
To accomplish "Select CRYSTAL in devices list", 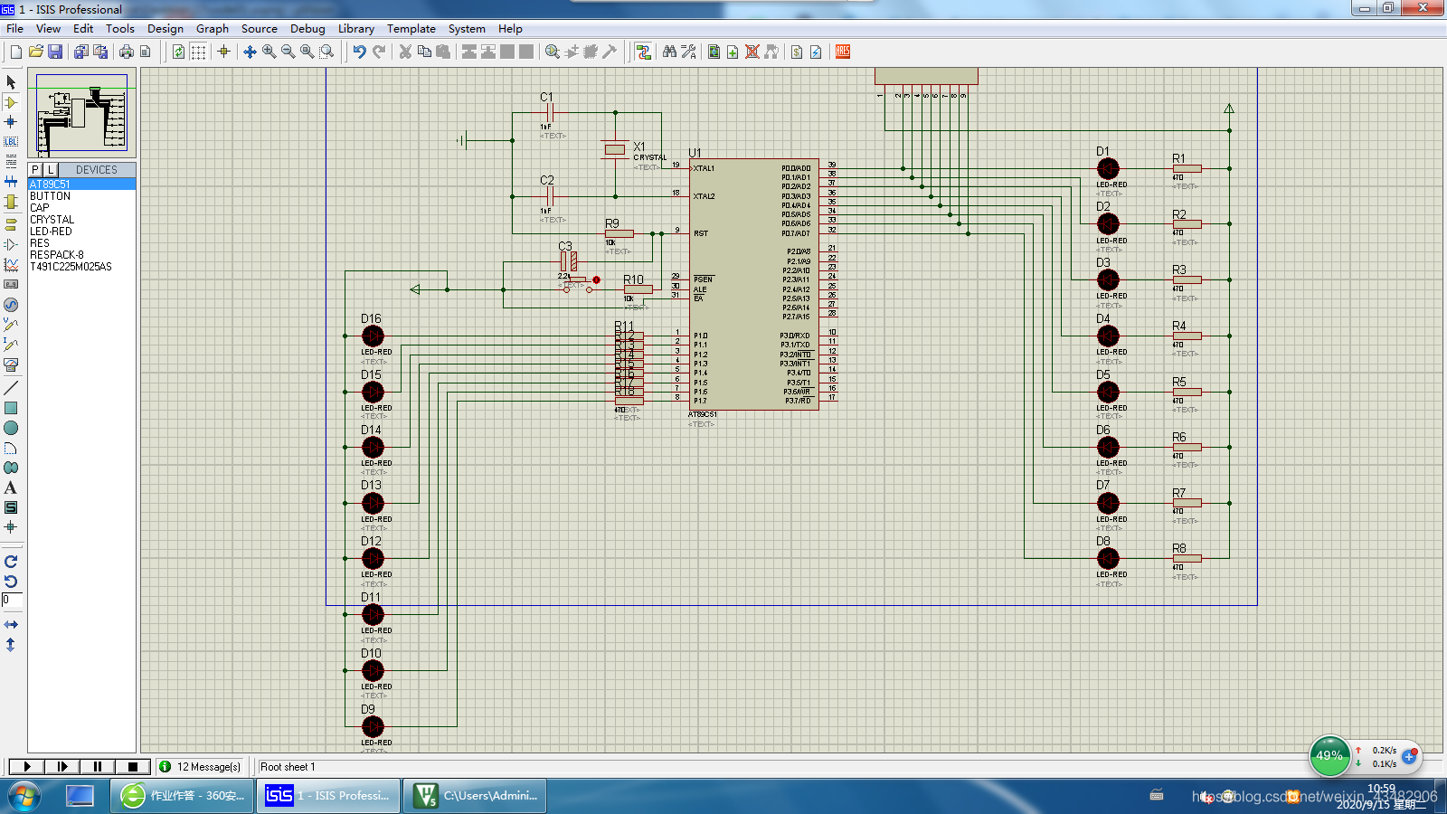I will pos(81,220).
